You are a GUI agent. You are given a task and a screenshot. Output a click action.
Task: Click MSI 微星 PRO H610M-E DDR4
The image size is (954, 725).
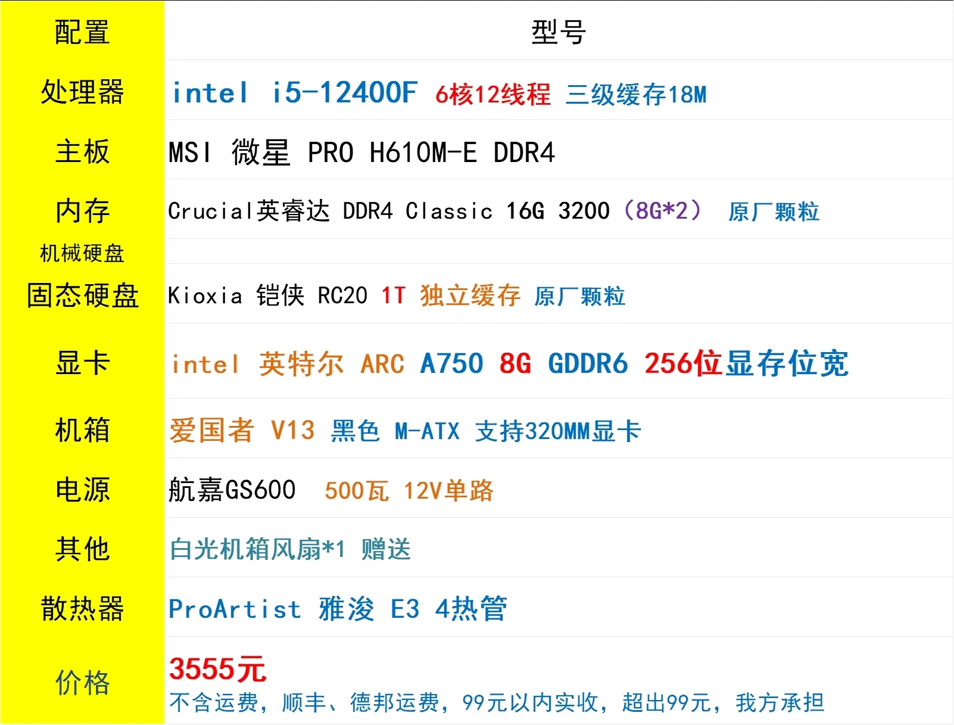click(x=362, y=153)
